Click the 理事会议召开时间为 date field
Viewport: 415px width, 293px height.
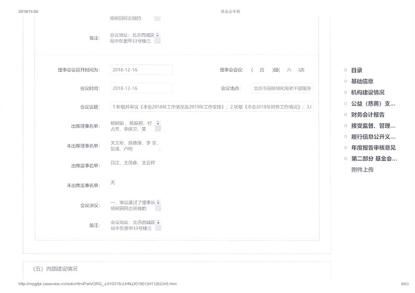[141, 70]
